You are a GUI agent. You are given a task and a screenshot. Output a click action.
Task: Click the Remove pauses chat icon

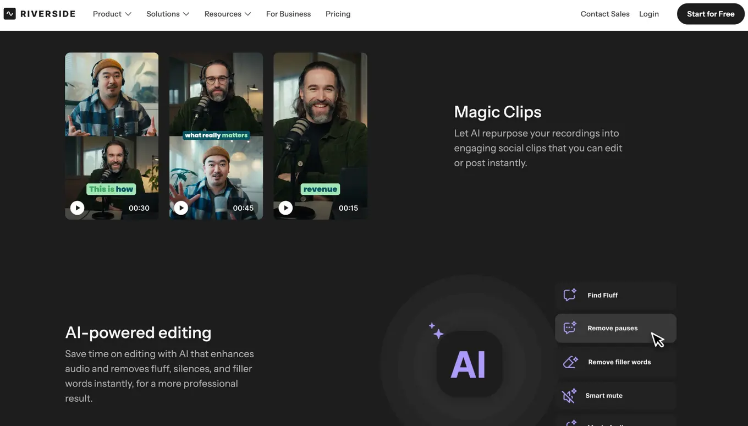[570, 328]
